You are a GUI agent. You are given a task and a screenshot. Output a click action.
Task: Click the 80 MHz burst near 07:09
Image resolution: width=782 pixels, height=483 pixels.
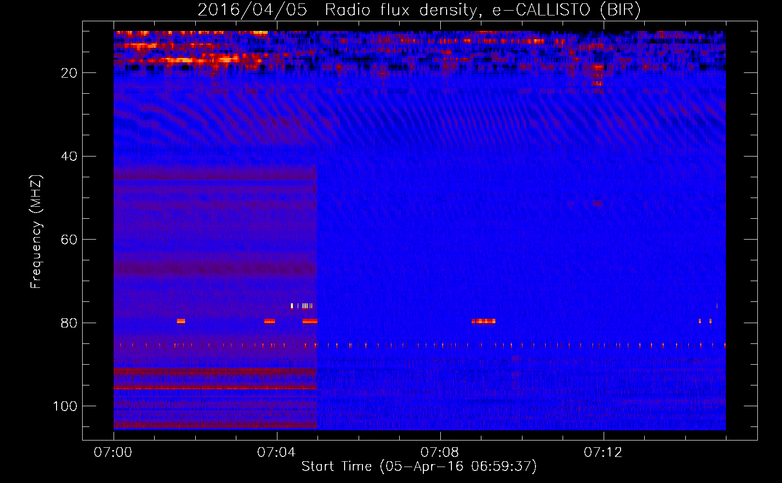click(483, 321)
